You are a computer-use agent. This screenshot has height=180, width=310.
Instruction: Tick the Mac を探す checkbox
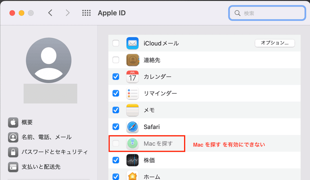[x=115, y=143]
